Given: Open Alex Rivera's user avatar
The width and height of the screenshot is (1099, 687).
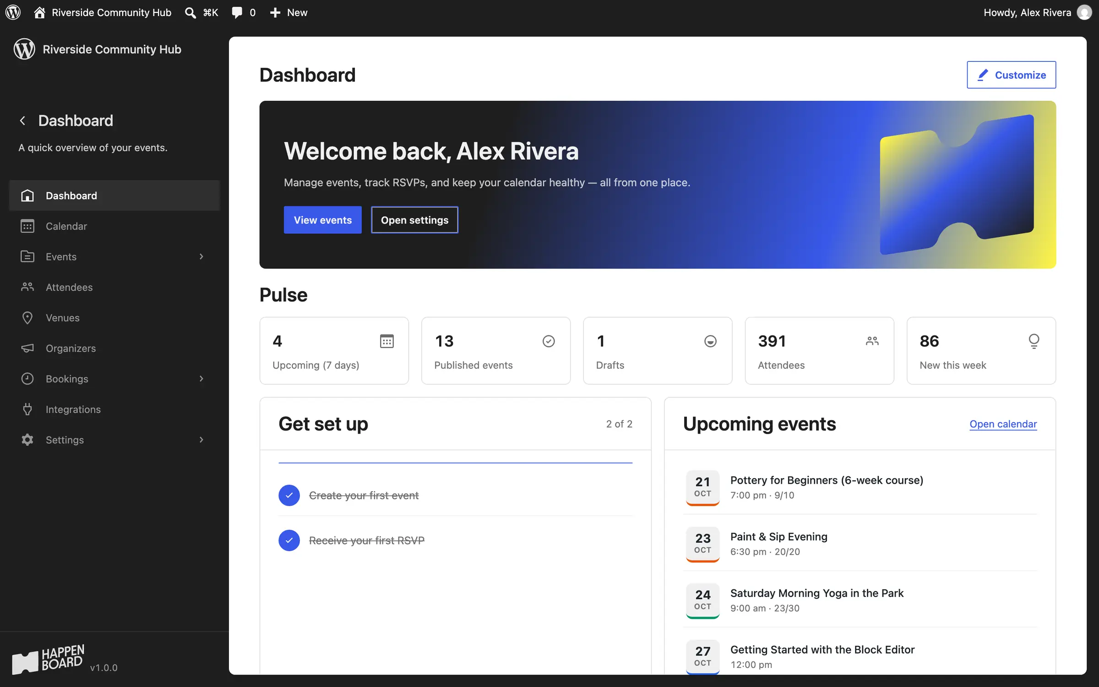Looking at the screenshot, I should pyautogui.click(x=1084, y=12).
